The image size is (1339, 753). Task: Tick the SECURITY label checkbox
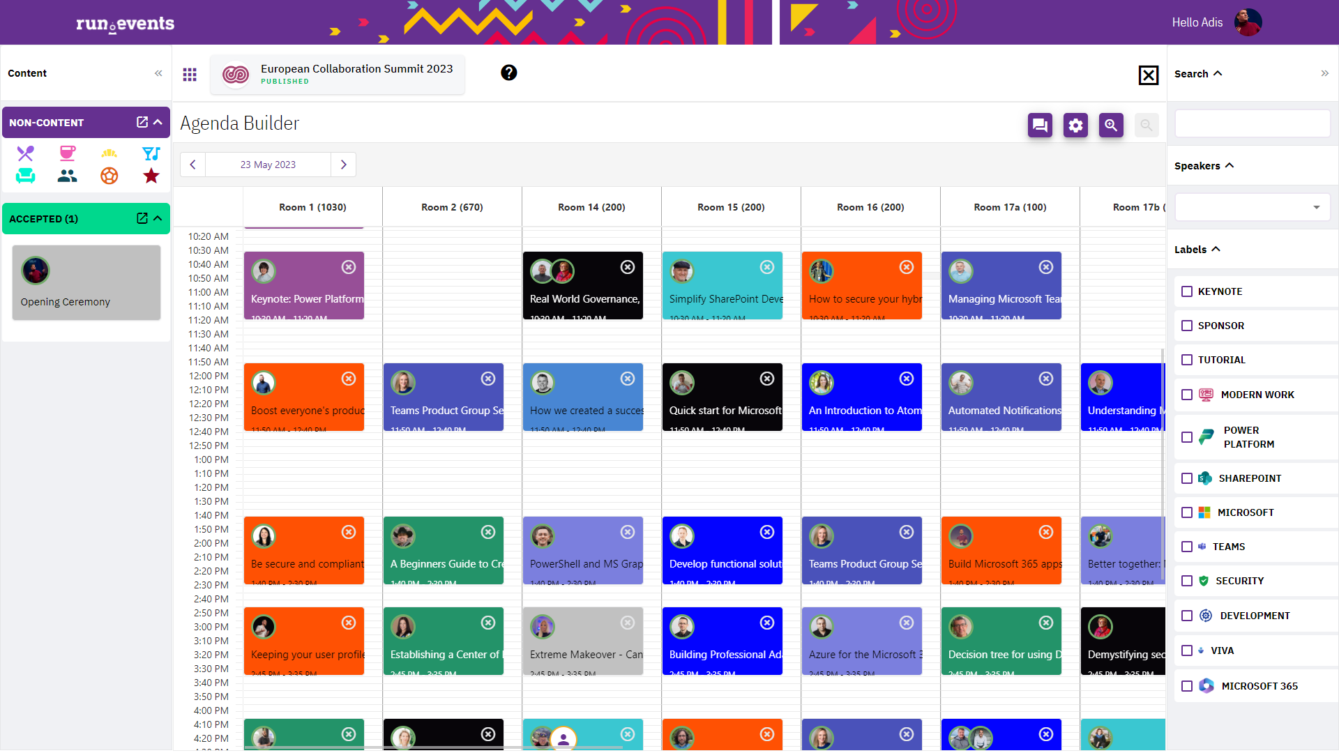coord(1187,581)
